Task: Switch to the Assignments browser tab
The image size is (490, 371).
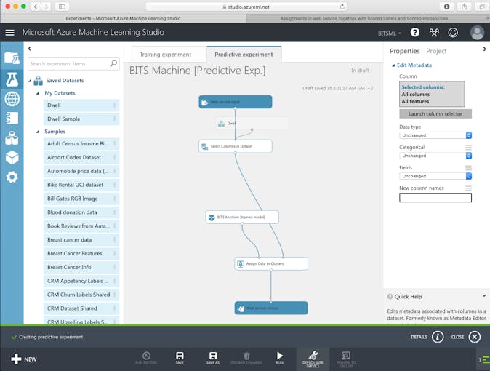Action: pos(364,18)
